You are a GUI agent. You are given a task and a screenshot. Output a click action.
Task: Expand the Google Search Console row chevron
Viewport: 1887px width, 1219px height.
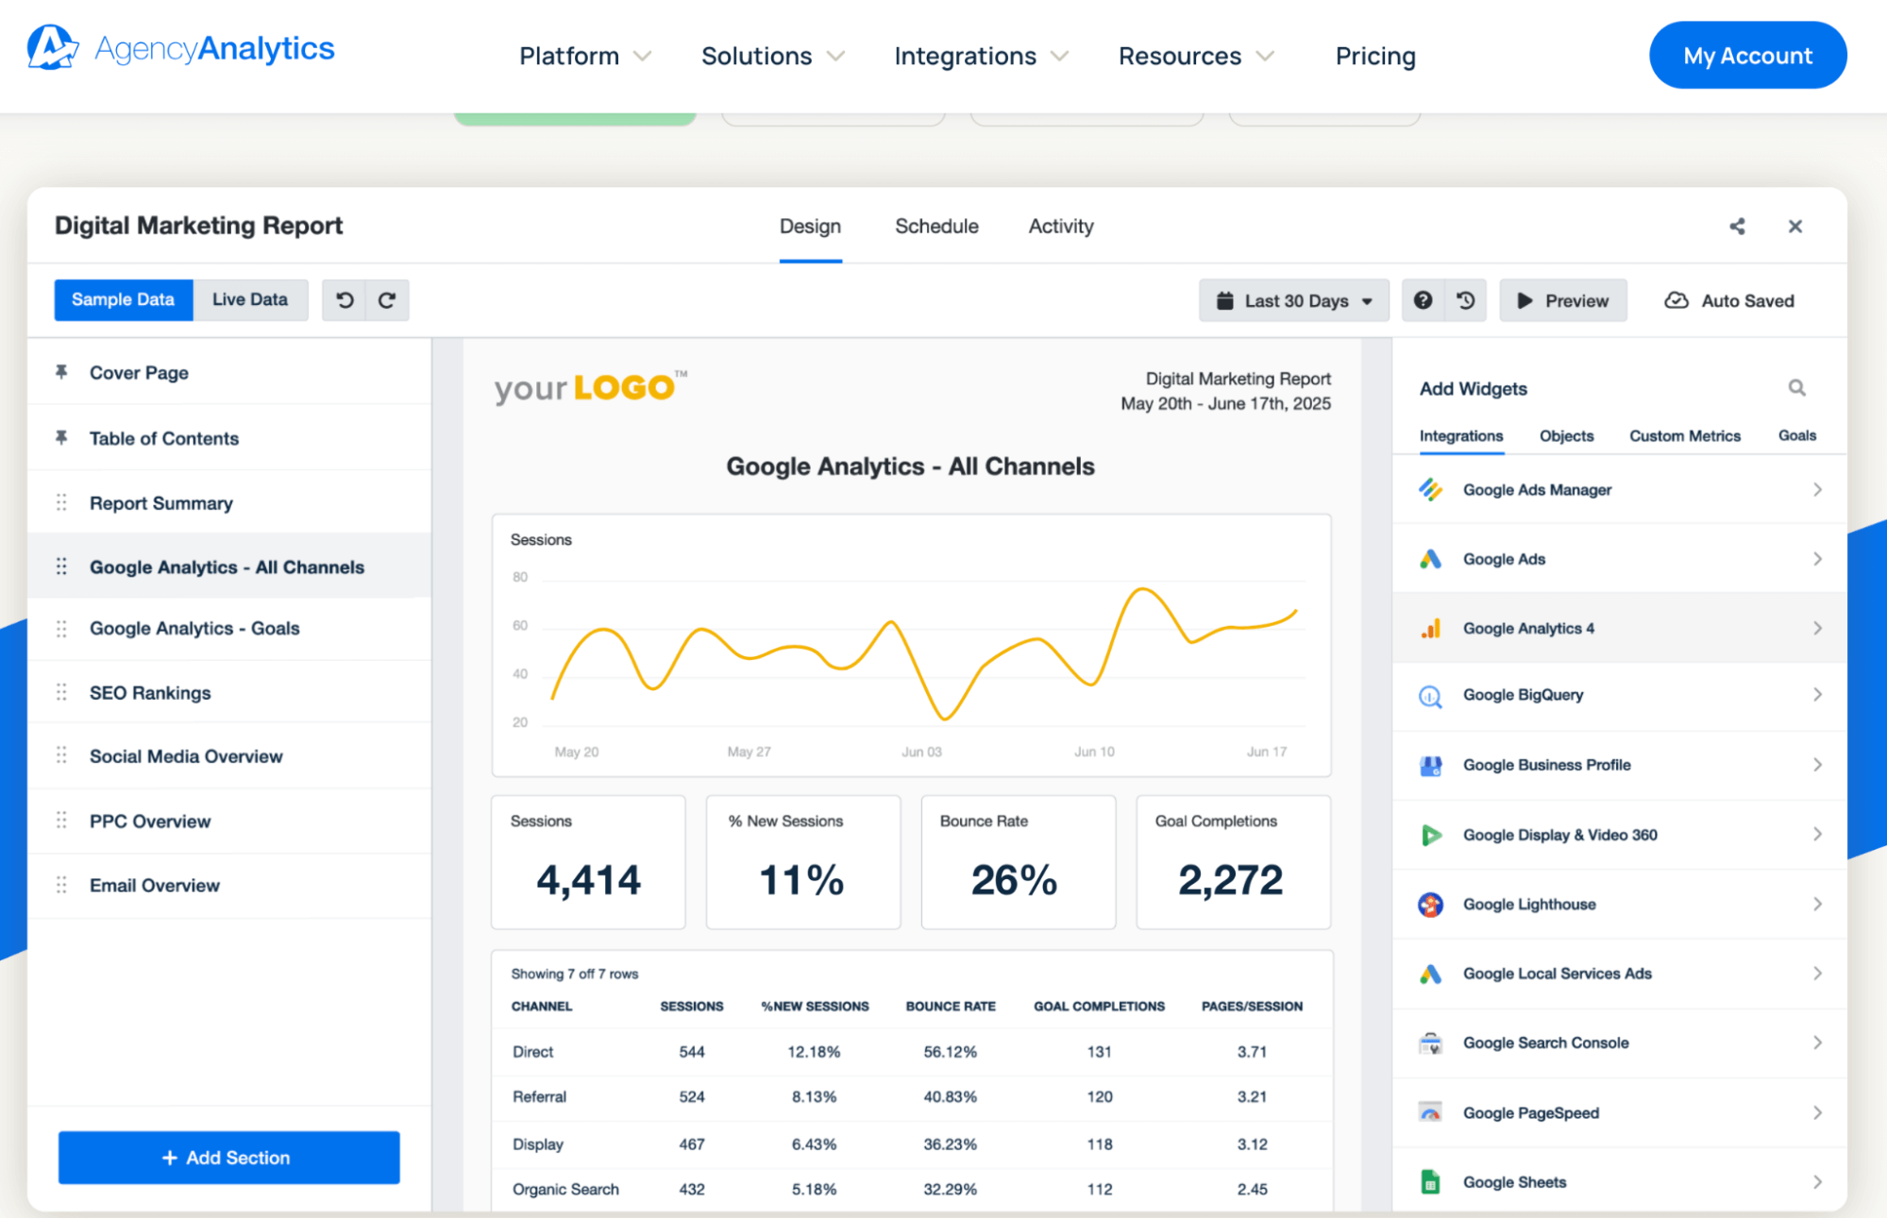(x=1817, y=1042)
